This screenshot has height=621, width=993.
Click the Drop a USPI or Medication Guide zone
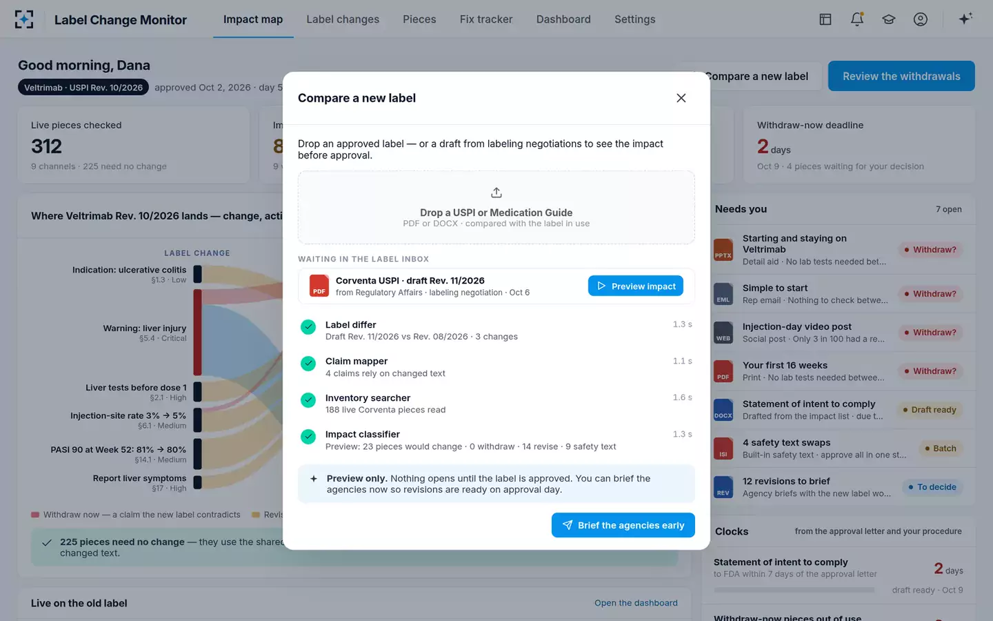coord(496,207)
